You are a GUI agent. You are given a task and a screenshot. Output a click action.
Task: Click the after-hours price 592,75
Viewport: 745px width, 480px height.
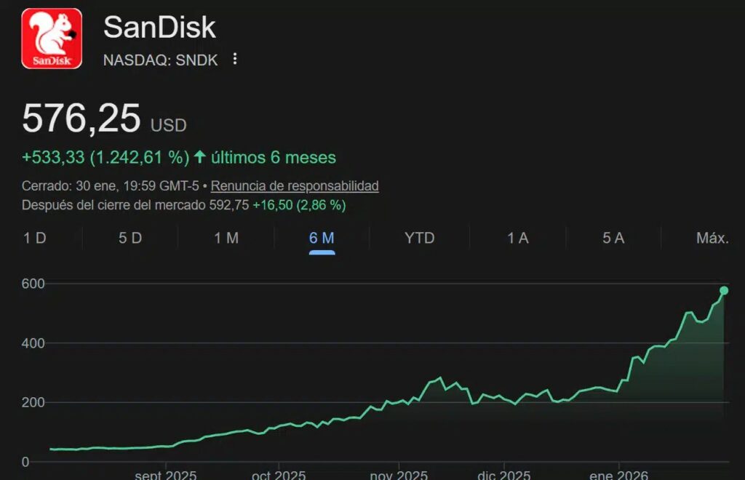pyautogui.click(x=229, y=205)
